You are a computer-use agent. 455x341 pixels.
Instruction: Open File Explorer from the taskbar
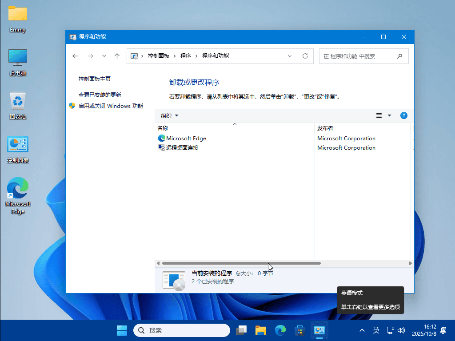[x=260, y=330]
